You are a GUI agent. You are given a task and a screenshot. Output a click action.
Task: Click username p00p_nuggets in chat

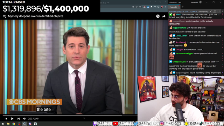182,73
